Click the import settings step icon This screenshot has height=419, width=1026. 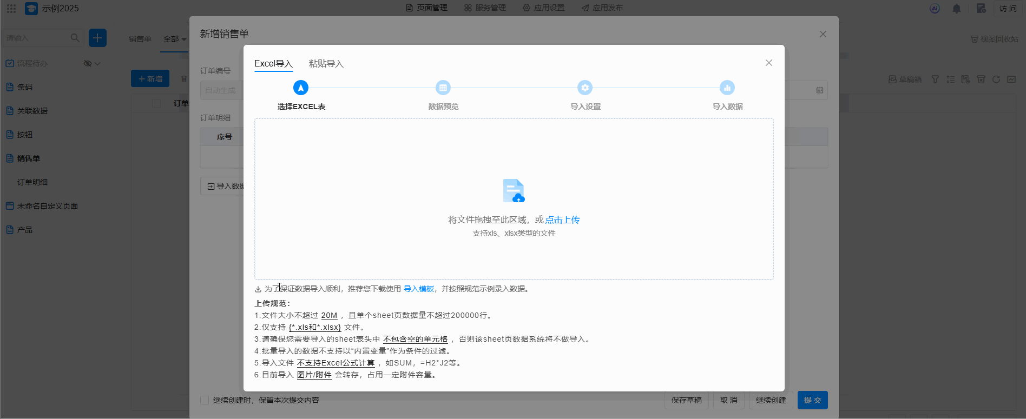pos(585,88)
